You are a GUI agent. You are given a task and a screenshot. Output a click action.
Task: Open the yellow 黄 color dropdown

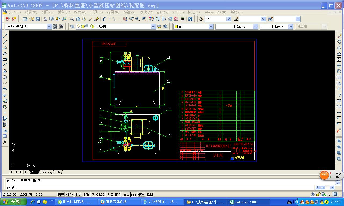210,27
